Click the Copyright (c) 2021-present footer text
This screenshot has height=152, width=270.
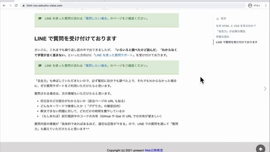click(125, 150)
